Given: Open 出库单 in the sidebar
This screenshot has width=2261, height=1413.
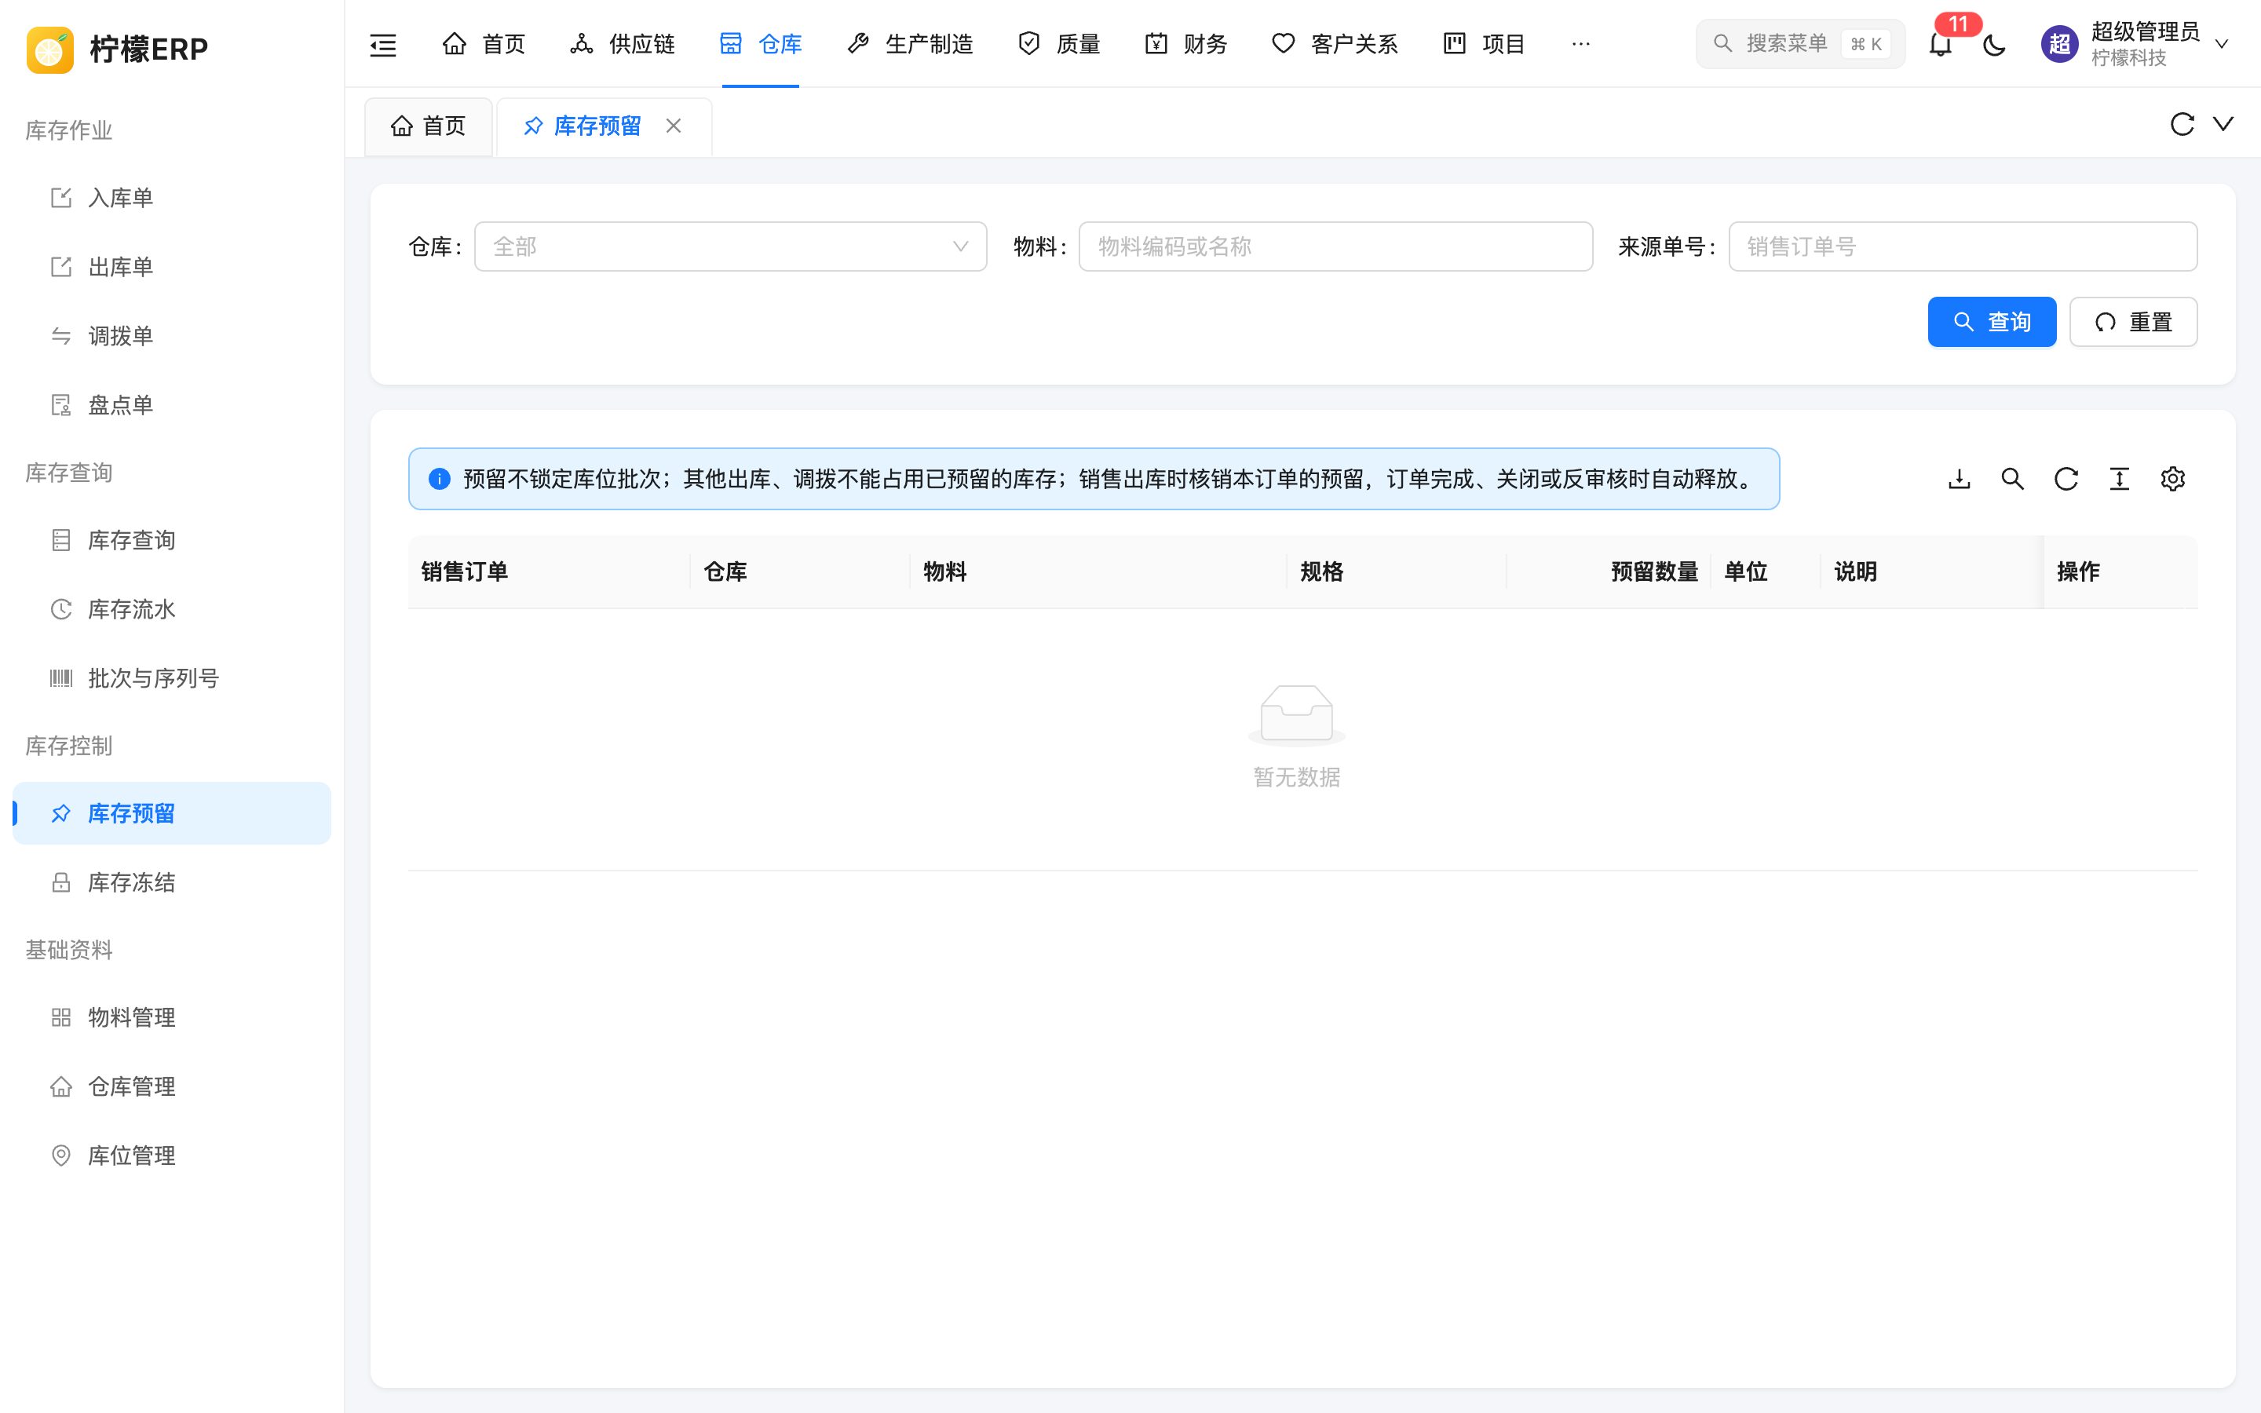Looking at the screenshot, I should (172, 267).
